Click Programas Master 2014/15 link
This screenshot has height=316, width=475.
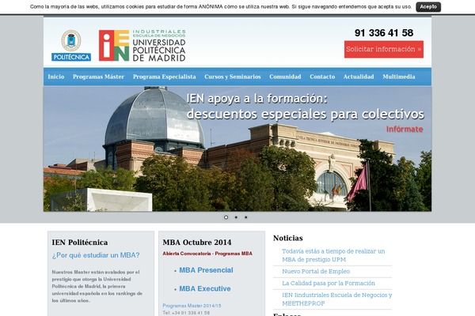pos(192,306)
